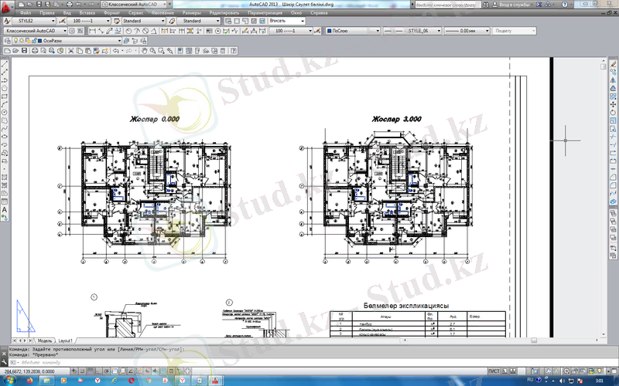Open the Text Style manager icon

[7, 21]
